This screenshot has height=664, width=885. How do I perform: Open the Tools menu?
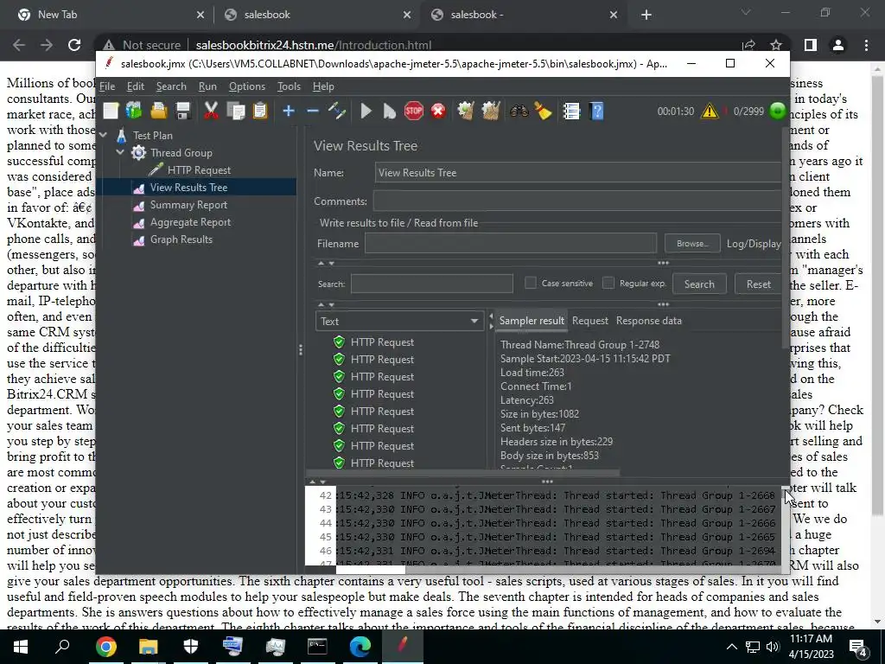(x=289, y=86)
